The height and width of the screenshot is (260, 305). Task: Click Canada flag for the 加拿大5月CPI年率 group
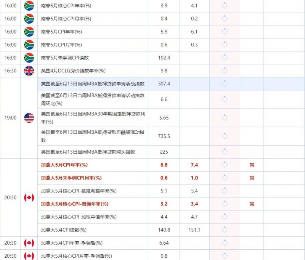[x=29, y=197]
